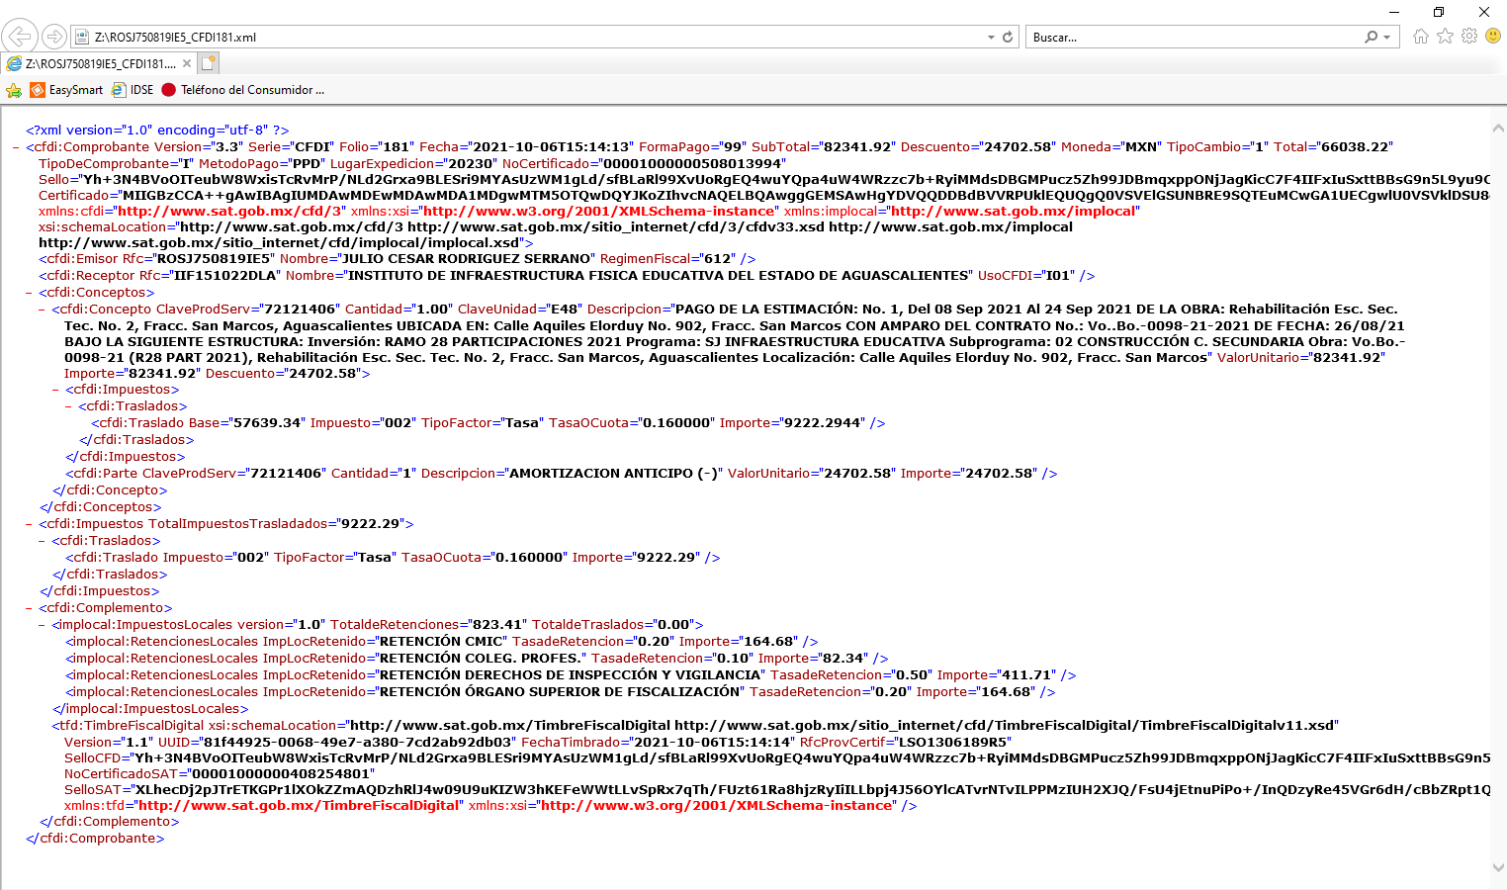Click the UUID 81f44925 value
The height and width of the screenshot is (890, 1507).
[357, 743]
